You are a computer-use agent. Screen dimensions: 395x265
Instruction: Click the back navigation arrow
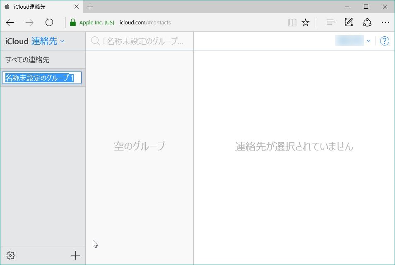pyautogui.click(x=10, y=23)
